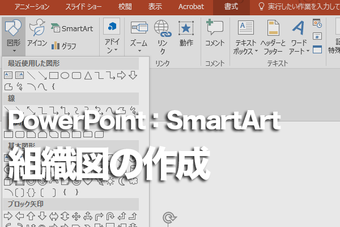This screenshot has height=227, width=340.
Task: Select text box shape in recently used shapes
Action: (x=8, y=75)
